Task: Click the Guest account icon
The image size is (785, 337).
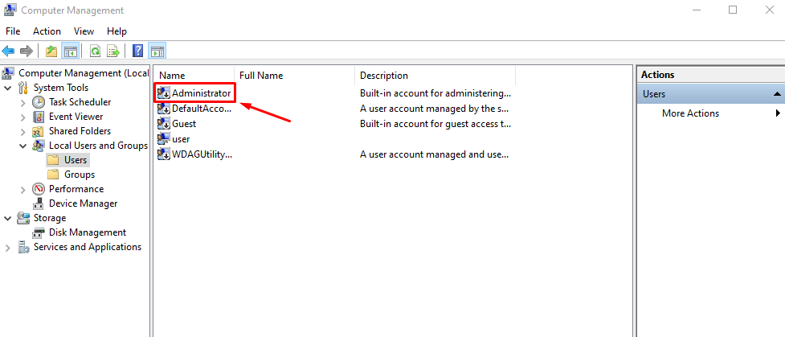Action: pos(164,123)
